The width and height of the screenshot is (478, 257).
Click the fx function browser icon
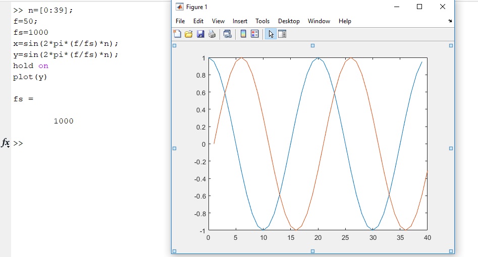(x=6, y=143)
